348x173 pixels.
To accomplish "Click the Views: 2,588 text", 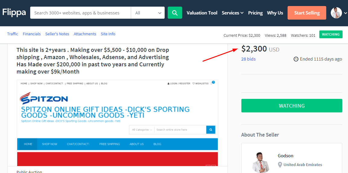I will (x=275, y=36).
